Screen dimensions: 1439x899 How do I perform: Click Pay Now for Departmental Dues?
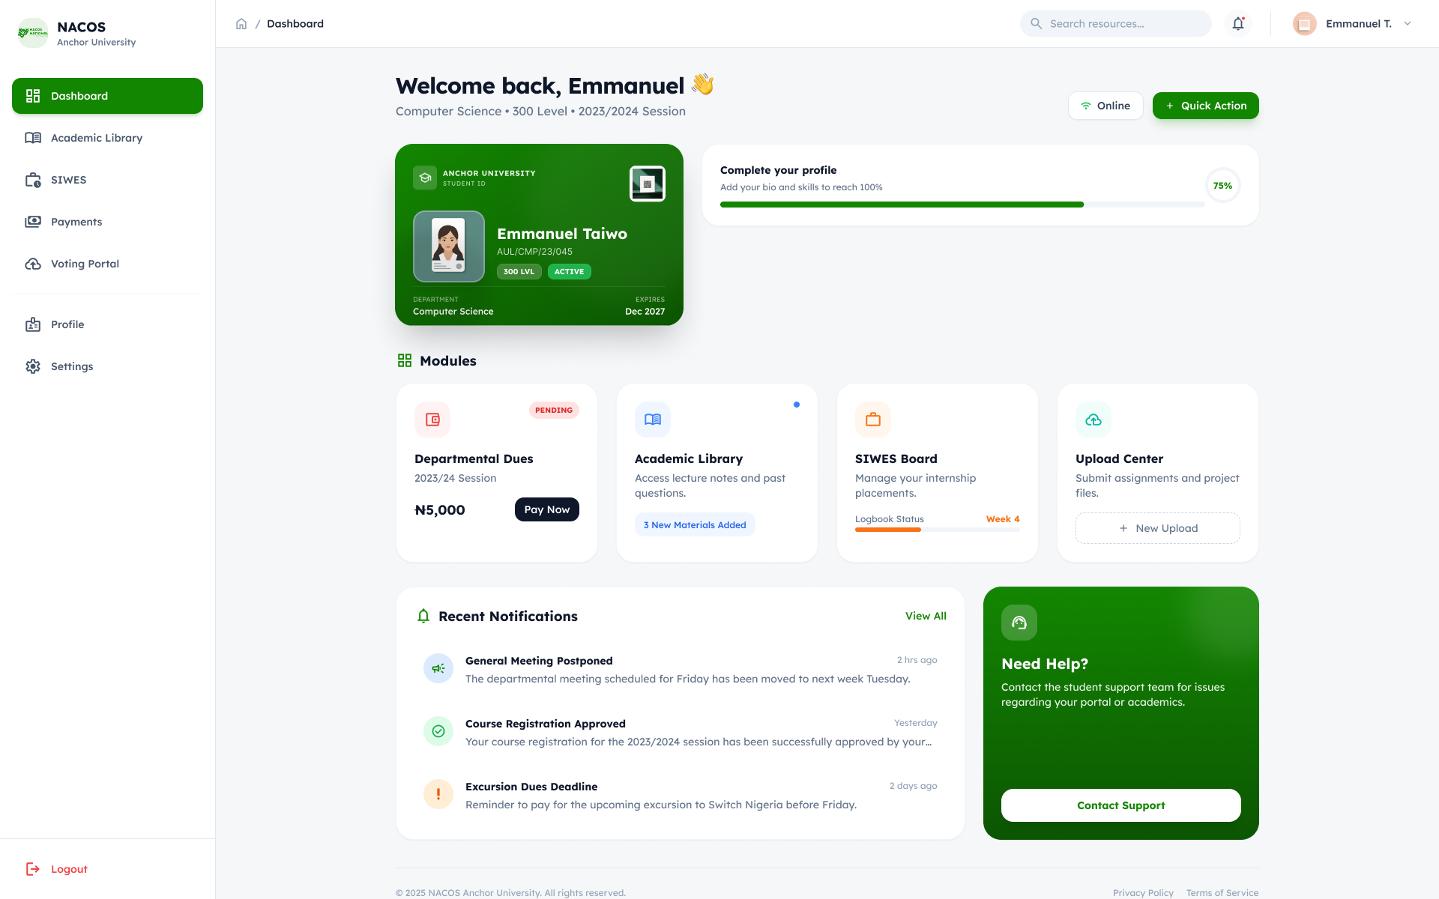pyautogui.click(x=546, y=509)
